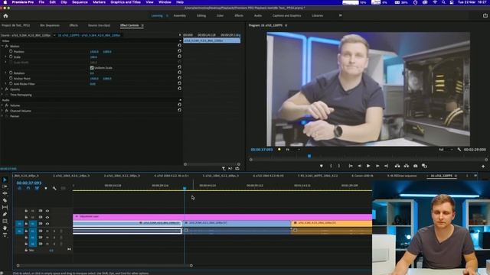The width and height of the screenshot is (490, 275).
Task: Open the Captions and Graphics workspace
Action: coord(286,15)
